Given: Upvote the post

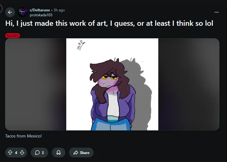Looking at the screenshot, I should click(10, 152).
